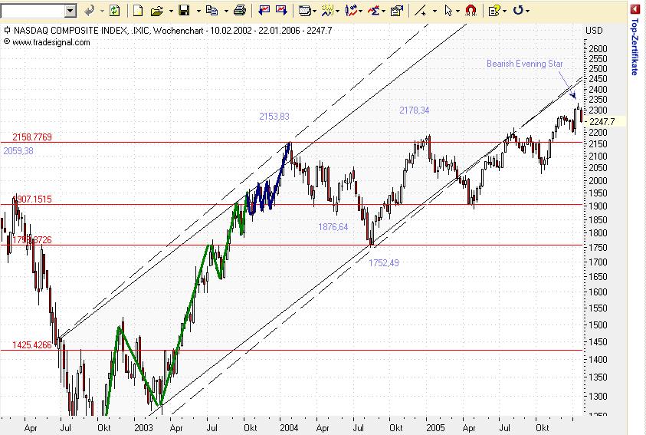Click the 2600 price axis label
646x435 pixels.
pyautogui.click(x=598, y=48)
